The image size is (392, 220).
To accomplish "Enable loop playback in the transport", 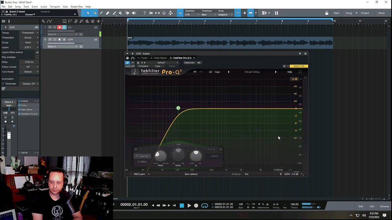I will click(205, 206).
